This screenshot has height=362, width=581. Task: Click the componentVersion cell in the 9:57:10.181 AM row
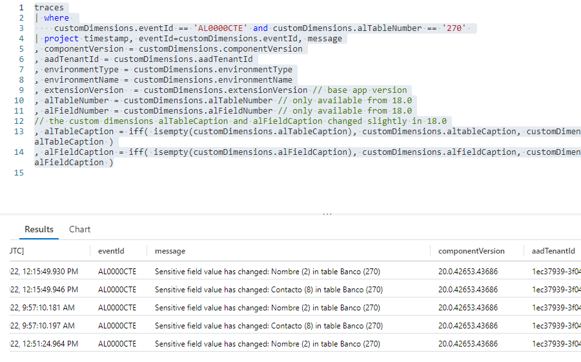[467, 308]
